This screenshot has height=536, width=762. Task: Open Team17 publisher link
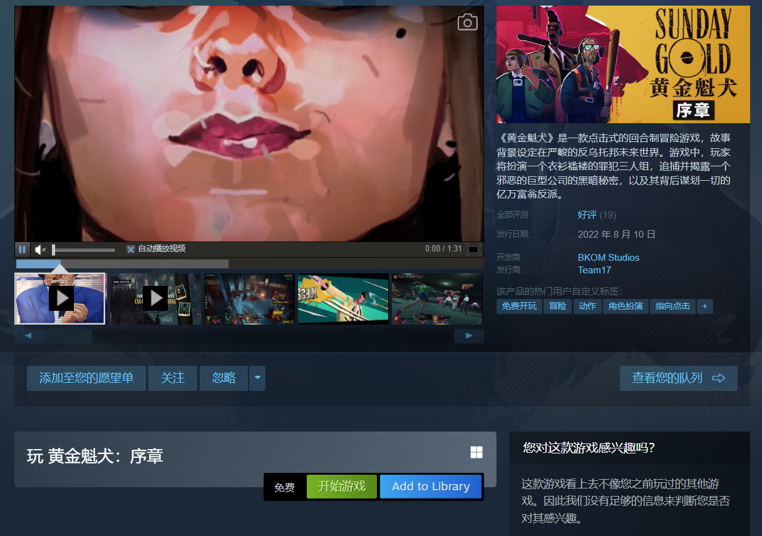(x=594, y=270)
